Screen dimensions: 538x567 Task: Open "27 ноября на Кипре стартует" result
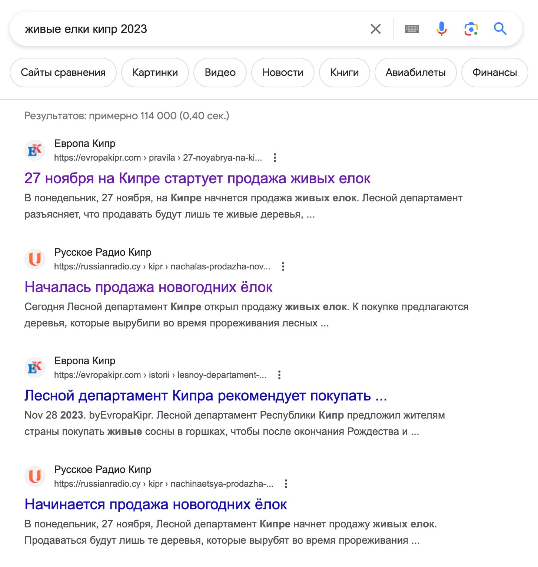197,178
